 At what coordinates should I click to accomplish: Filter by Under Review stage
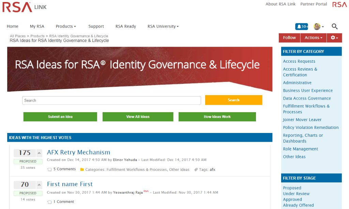296,194
